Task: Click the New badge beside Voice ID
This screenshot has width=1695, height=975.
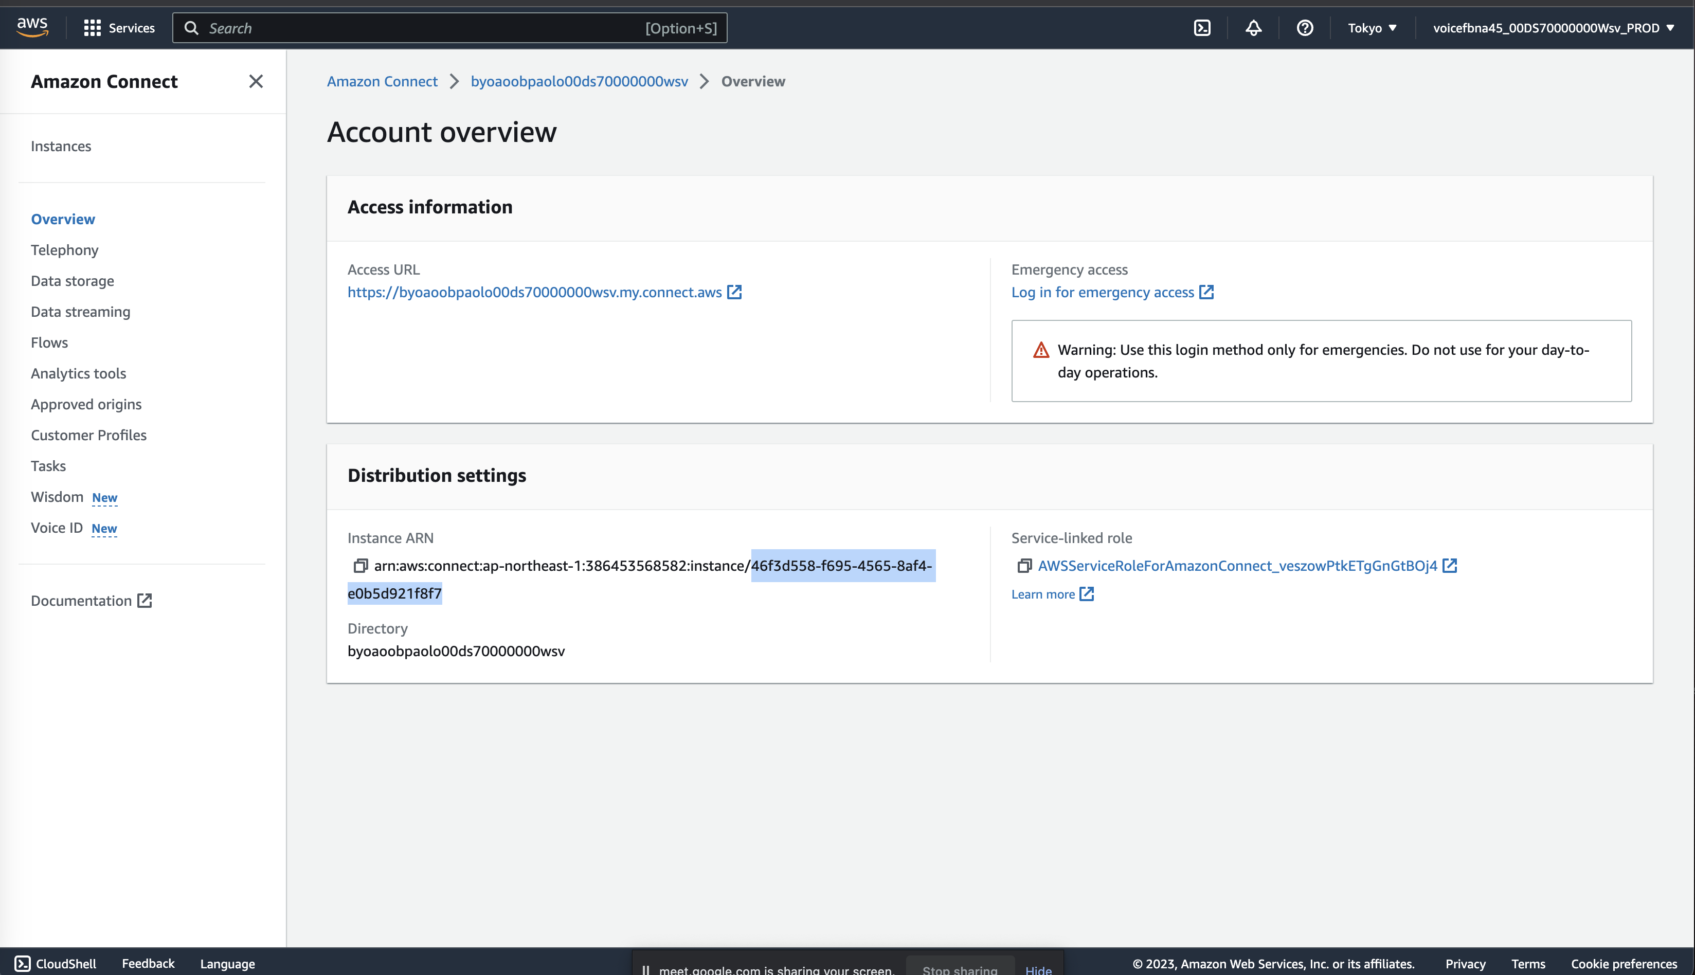Action: tap(104, 528)
